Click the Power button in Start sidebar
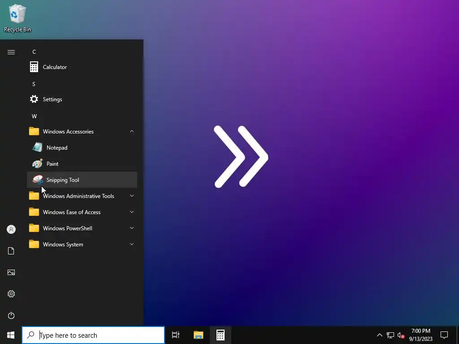459x344 pixels. (11, 315)
